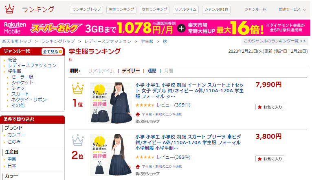Filter by the カンコー brand
This screenshot has height=180, width=312.
click(x=16, y=135)
